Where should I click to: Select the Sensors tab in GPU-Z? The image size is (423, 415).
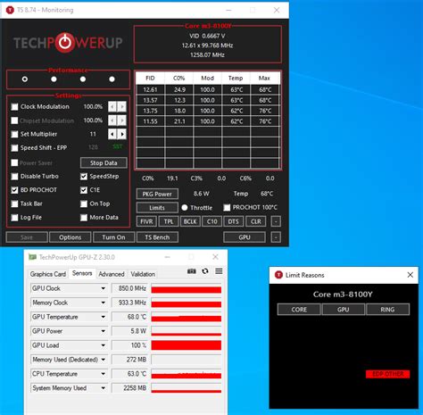point(82,273)
